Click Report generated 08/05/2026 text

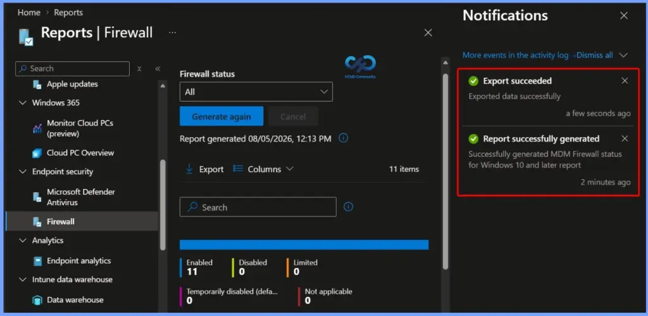256,138
